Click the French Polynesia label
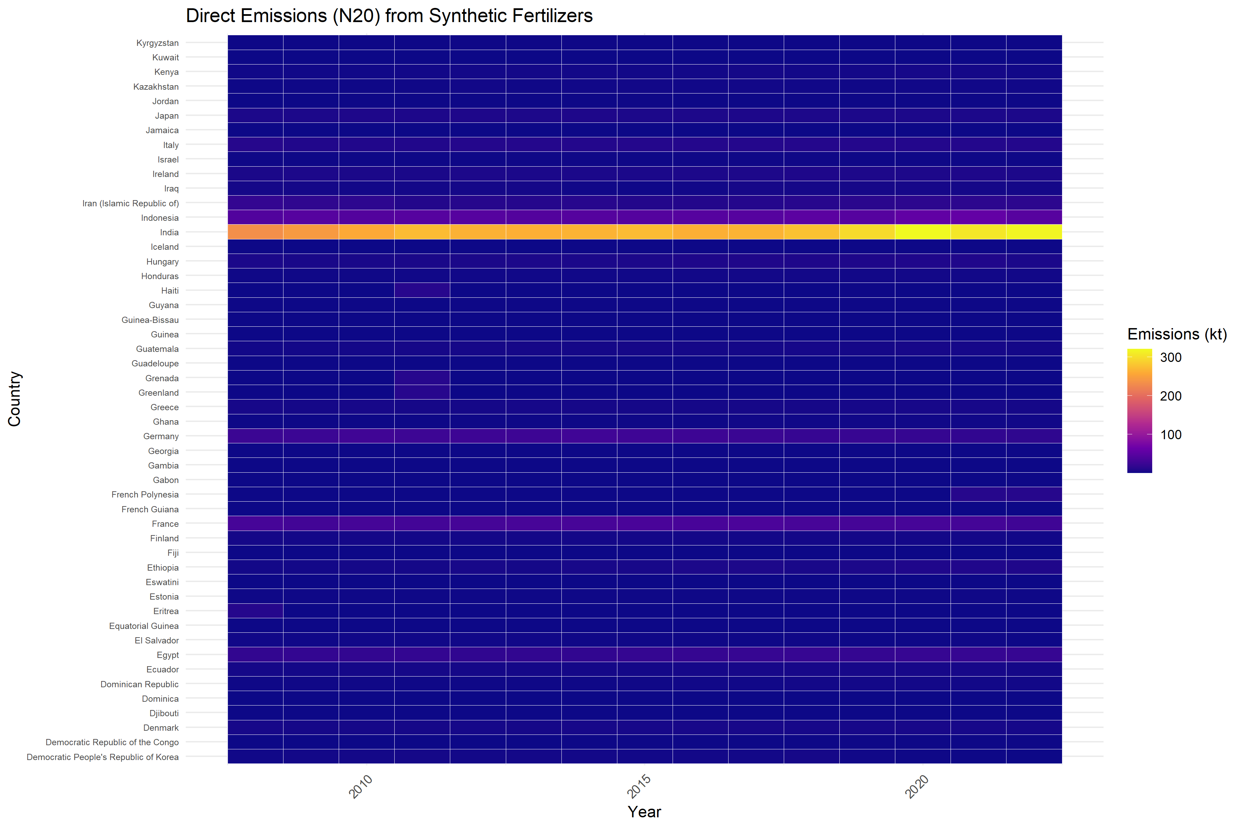 coord(145,495)
